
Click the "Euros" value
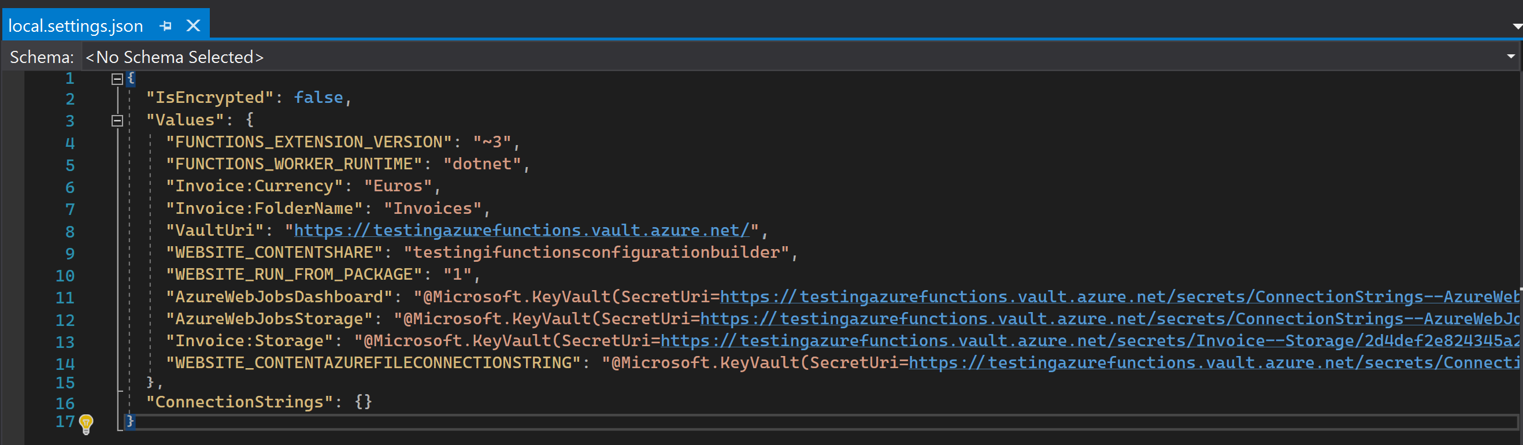point(398,186)
